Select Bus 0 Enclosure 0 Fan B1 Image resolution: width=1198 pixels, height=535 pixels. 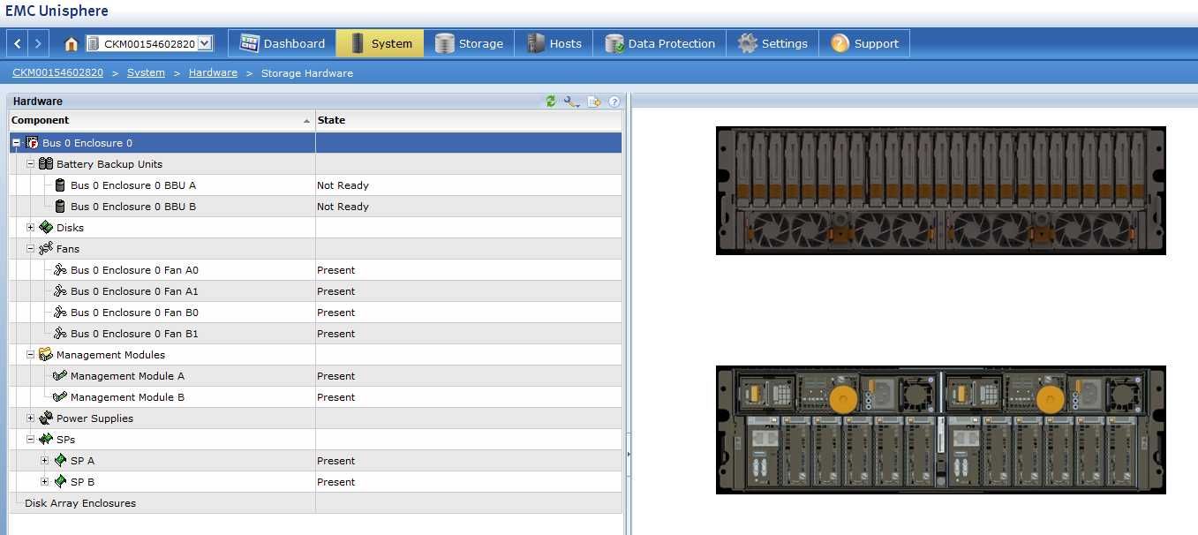pos(134,334)
